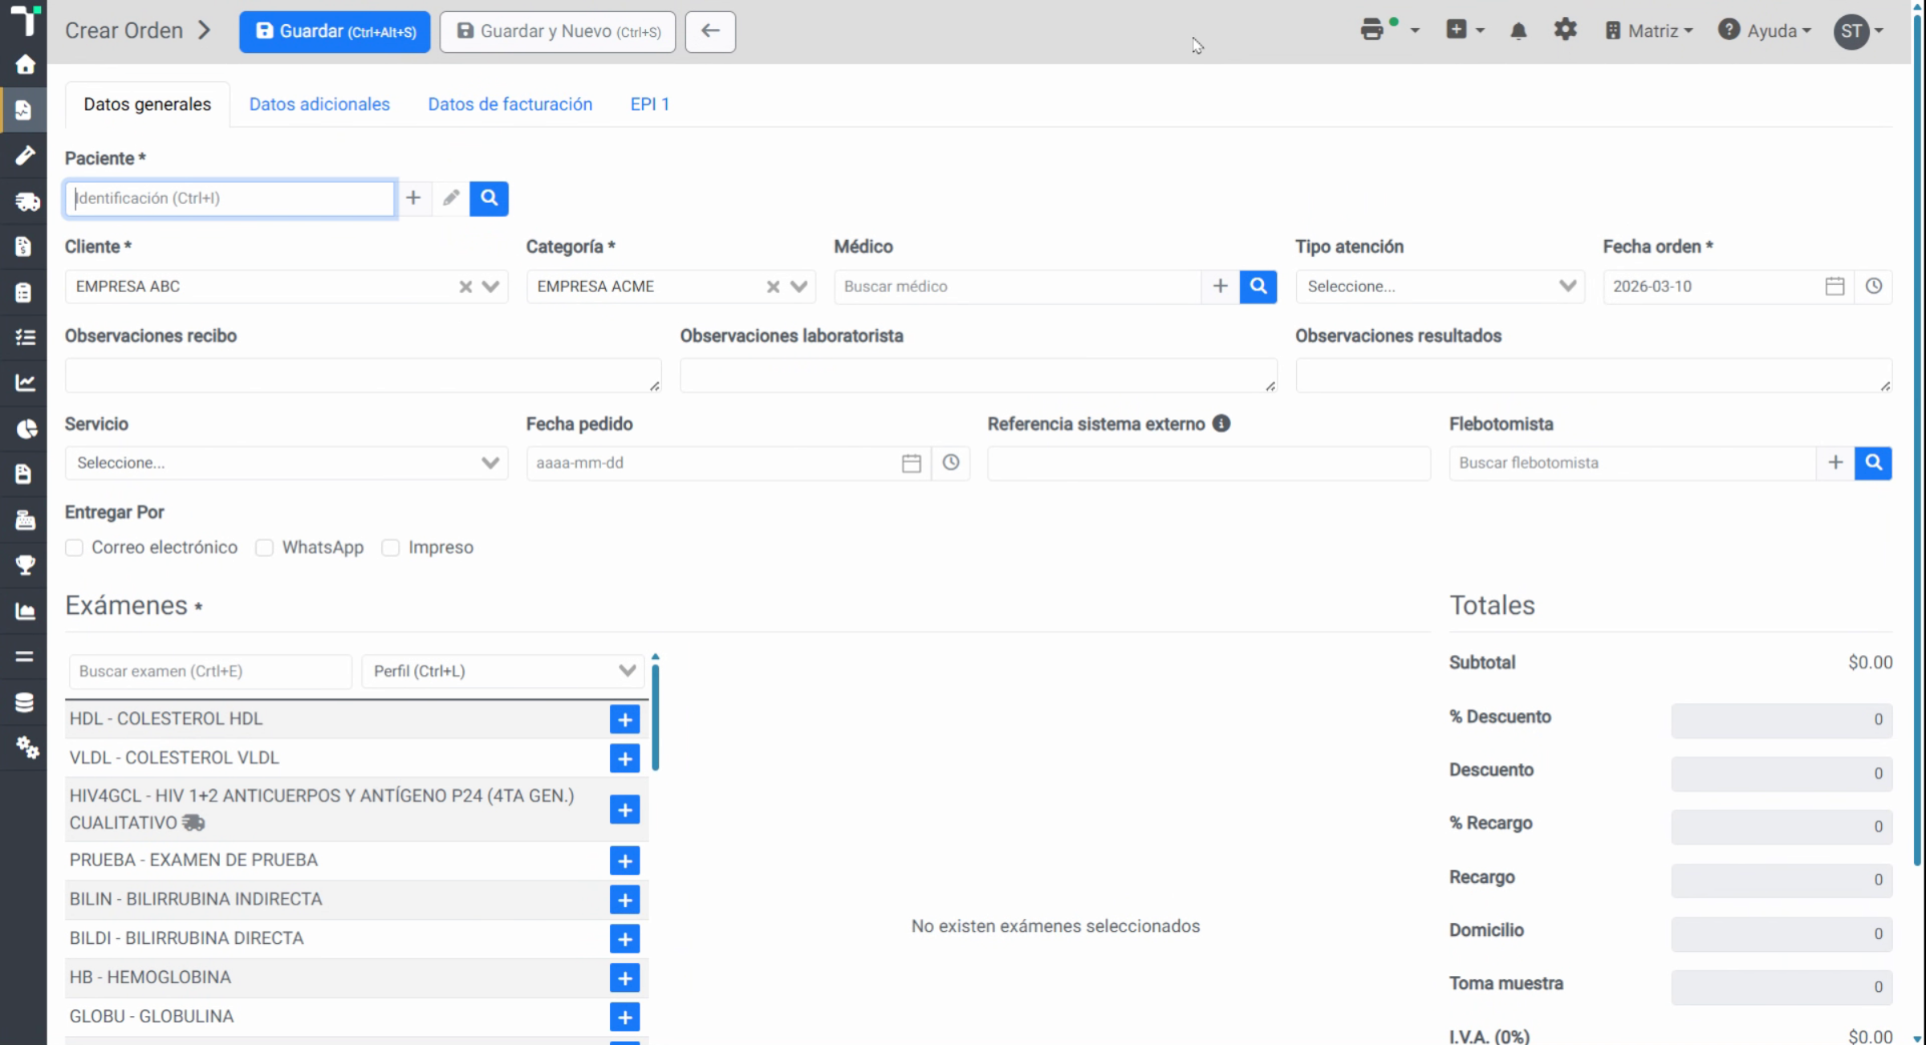Open the trophy sidebar icon
This screenshot has width=1926, height=1045.
pyautogui.click(x=25, y=565)
